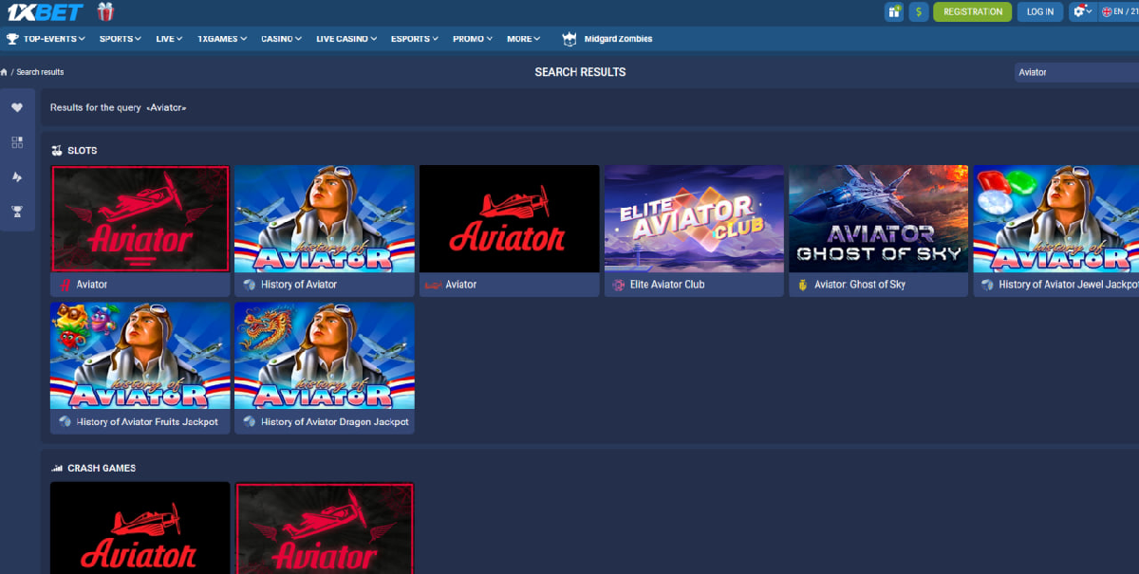Click the Elite Aviator Club title text

pyautogui.click(x=667, y=285)
